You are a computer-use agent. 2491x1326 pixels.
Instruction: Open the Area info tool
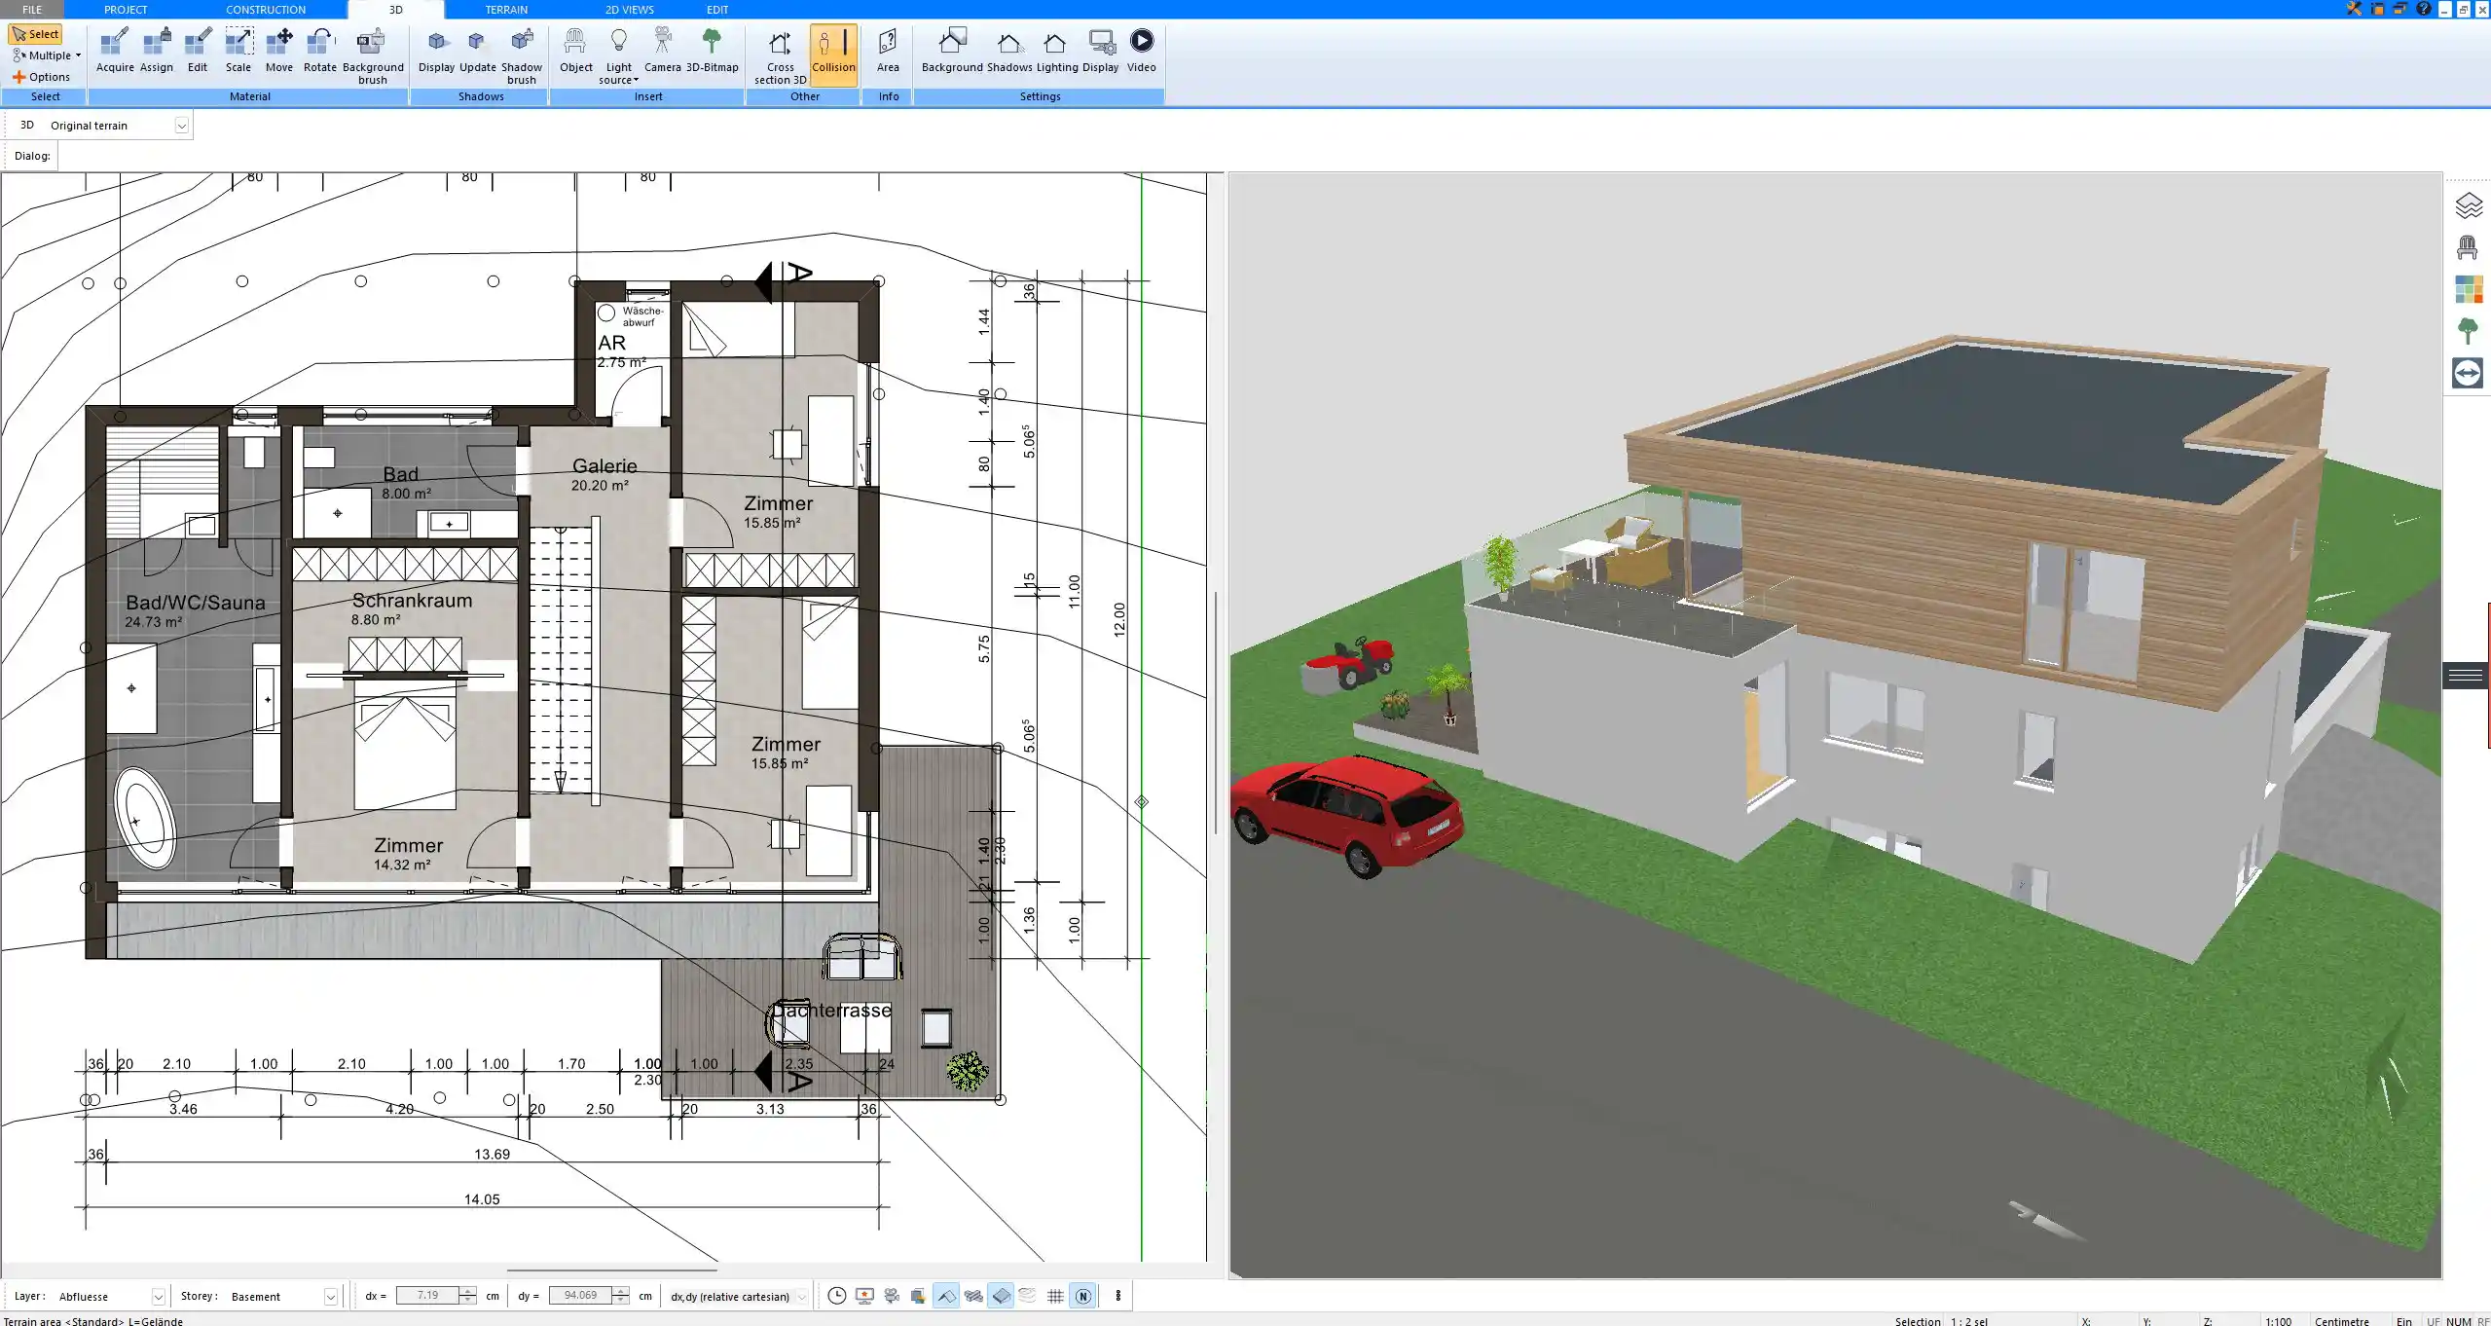point(888,52)
